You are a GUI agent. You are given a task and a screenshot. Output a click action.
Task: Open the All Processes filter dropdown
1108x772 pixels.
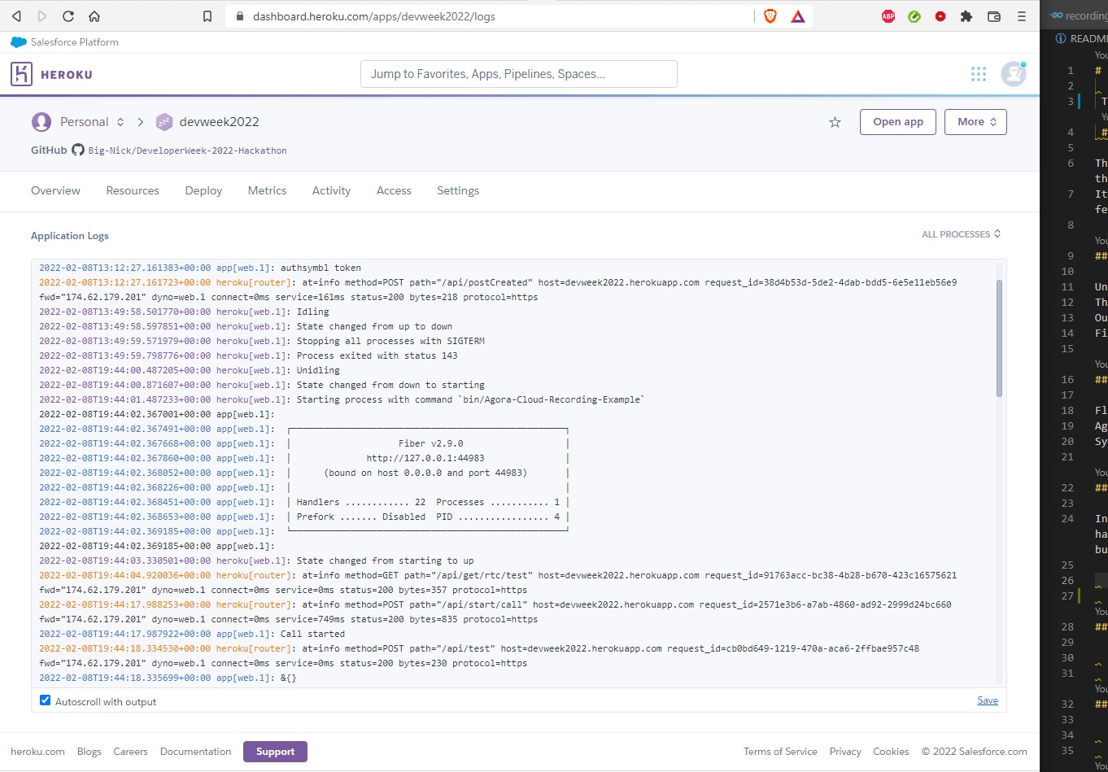pos(962,234)
